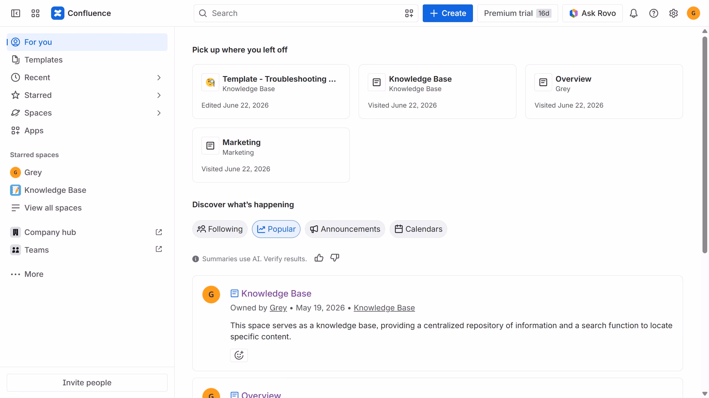Viewport: 709px width, 398px height.
Task: Expand the Recent chevron
Action: pos(159,78)
